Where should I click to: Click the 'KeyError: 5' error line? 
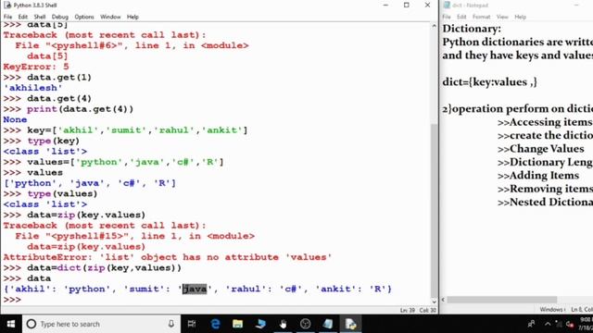pyautogui.click(x=36, y=67)
